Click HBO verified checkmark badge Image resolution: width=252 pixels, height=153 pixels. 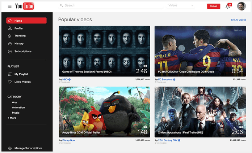point(70,79)
